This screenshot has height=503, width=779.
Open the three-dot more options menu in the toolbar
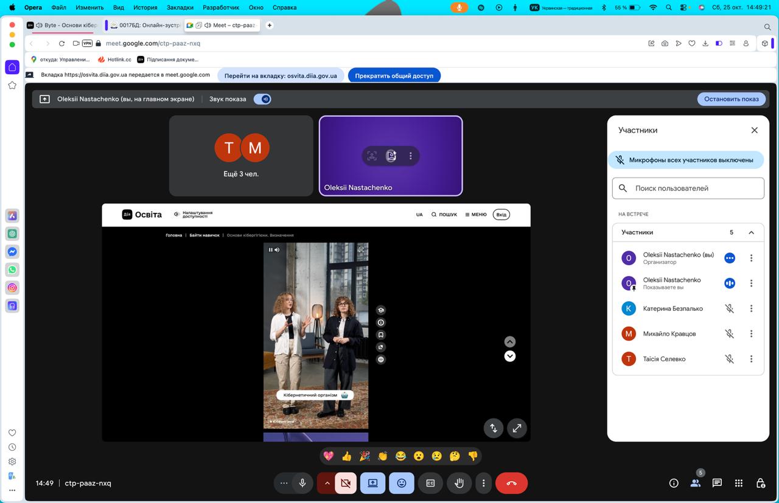tap(483, 483)
